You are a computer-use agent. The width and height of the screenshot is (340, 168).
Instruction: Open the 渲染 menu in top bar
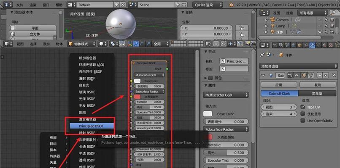(33, 5)
